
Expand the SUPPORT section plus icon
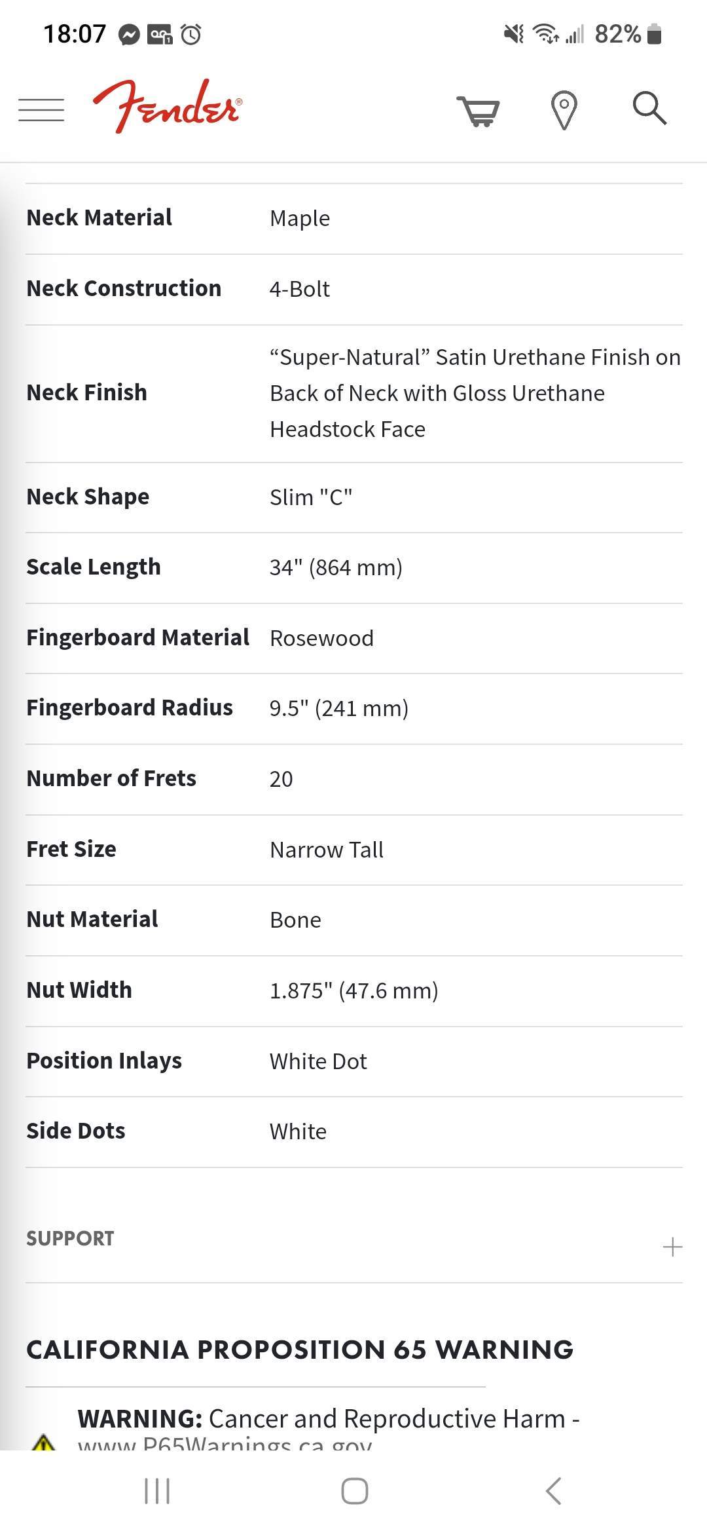[x=672, y=1247]
